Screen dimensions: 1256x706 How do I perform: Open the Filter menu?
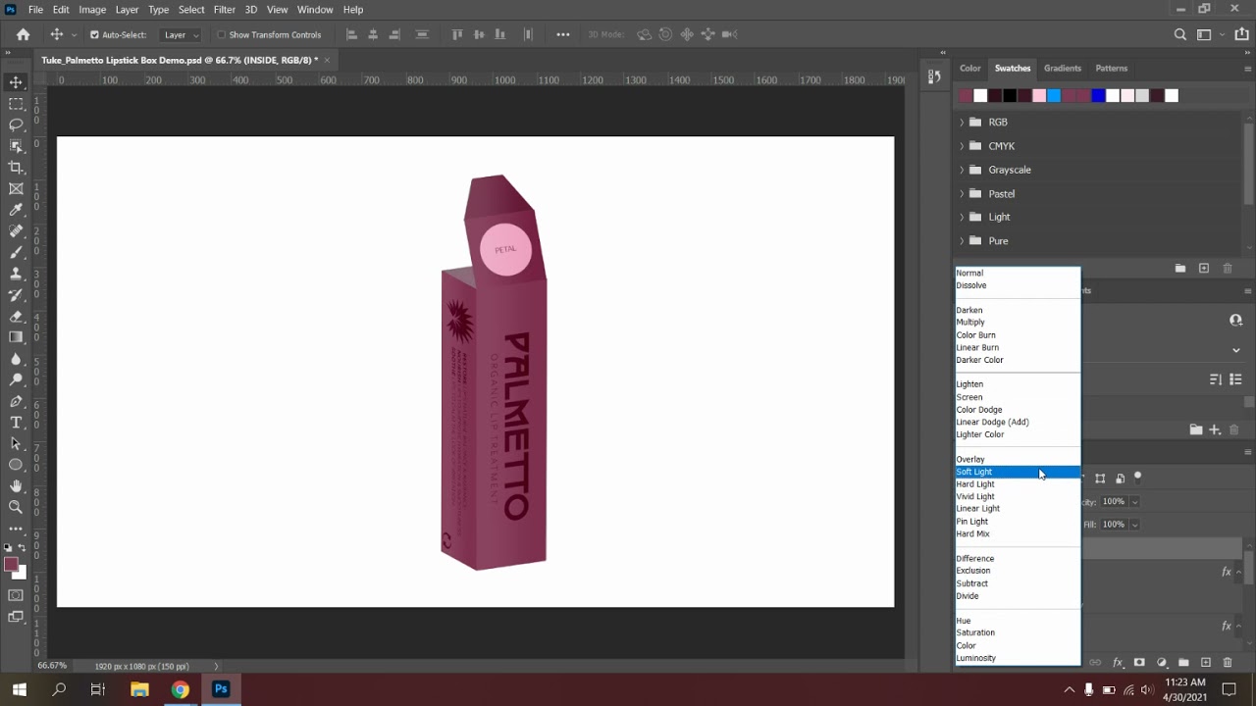pos(225,10)
